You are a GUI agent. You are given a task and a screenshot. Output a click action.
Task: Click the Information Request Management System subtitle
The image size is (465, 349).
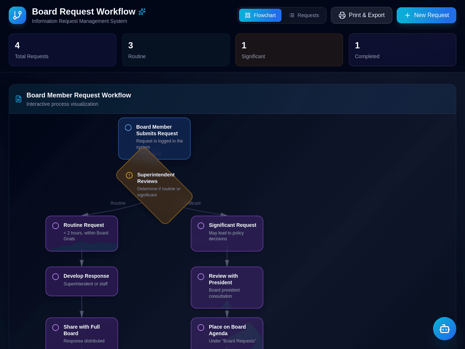tap(80, 21)
